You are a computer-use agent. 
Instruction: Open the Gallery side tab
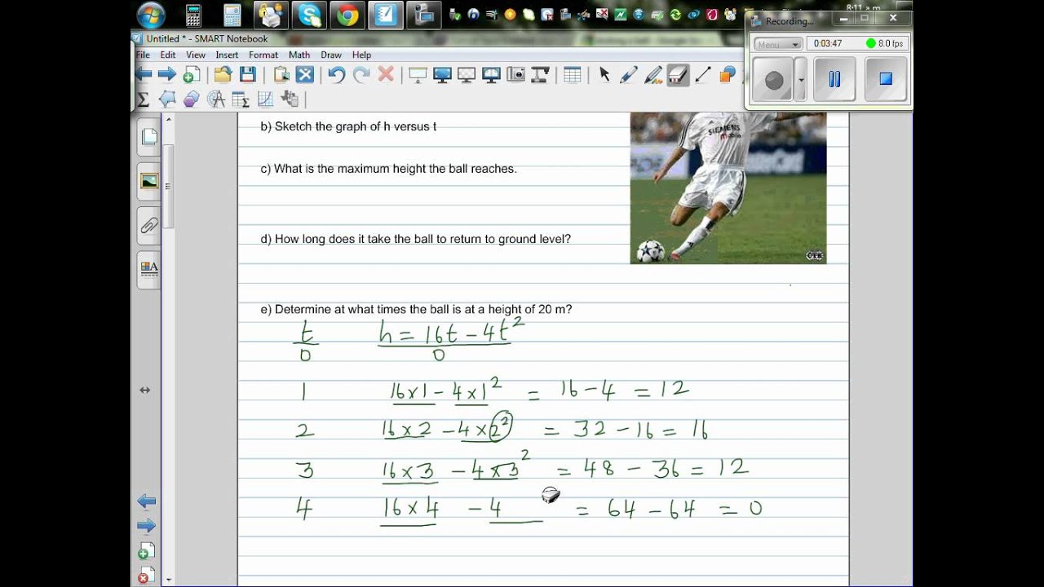(x=148, y=181)
